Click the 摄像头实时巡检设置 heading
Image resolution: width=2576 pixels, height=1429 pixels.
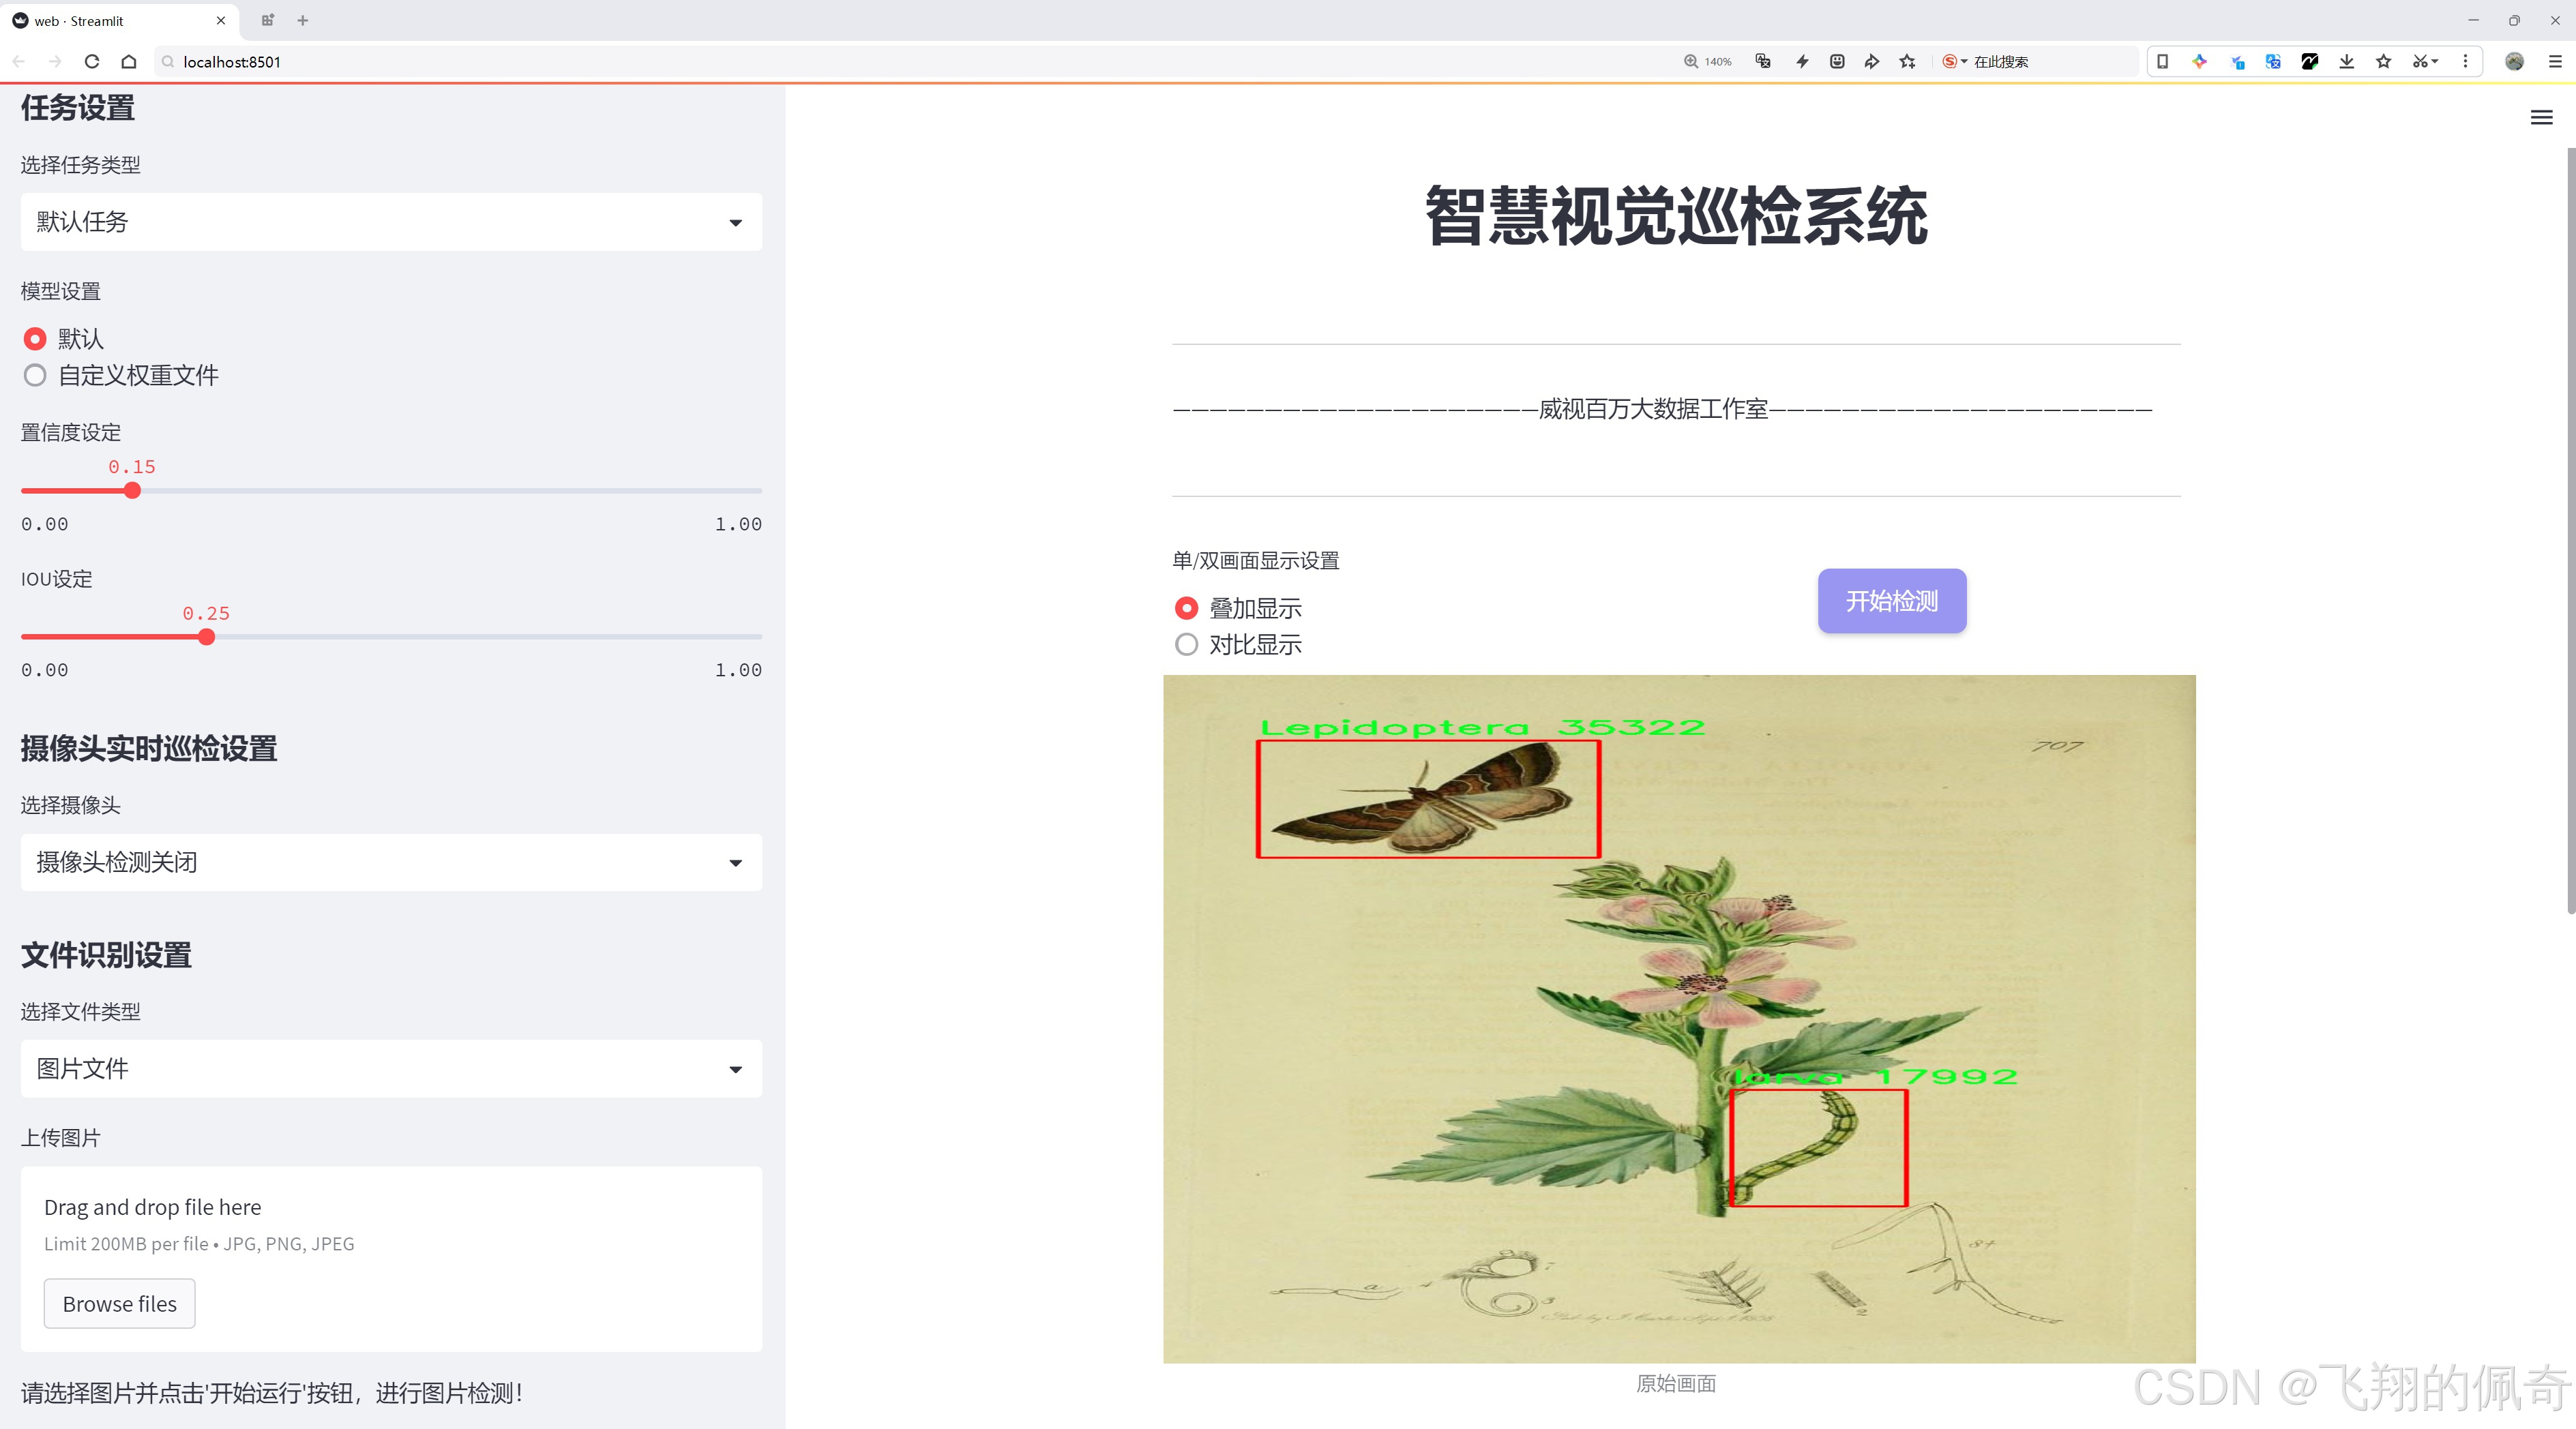click(149, 749)
